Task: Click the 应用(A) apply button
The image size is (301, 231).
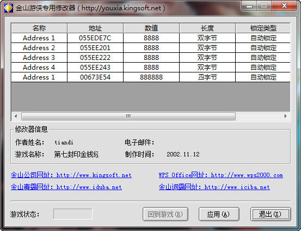Action: pyautogui.click(x=219, y=214)
